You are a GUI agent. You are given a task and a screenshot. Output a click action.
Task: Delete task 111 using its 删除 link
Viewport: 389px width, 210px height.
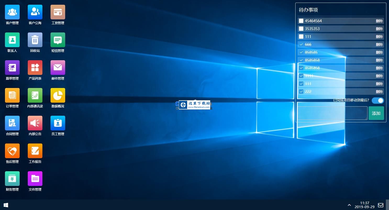pos(379,37)
